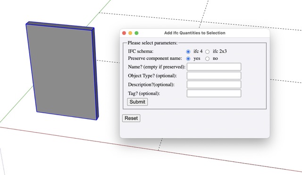Image resolution: width=302 pixels, height=175 pixels.
Task: Click the Description input field
Action: [x=214, y=84]
